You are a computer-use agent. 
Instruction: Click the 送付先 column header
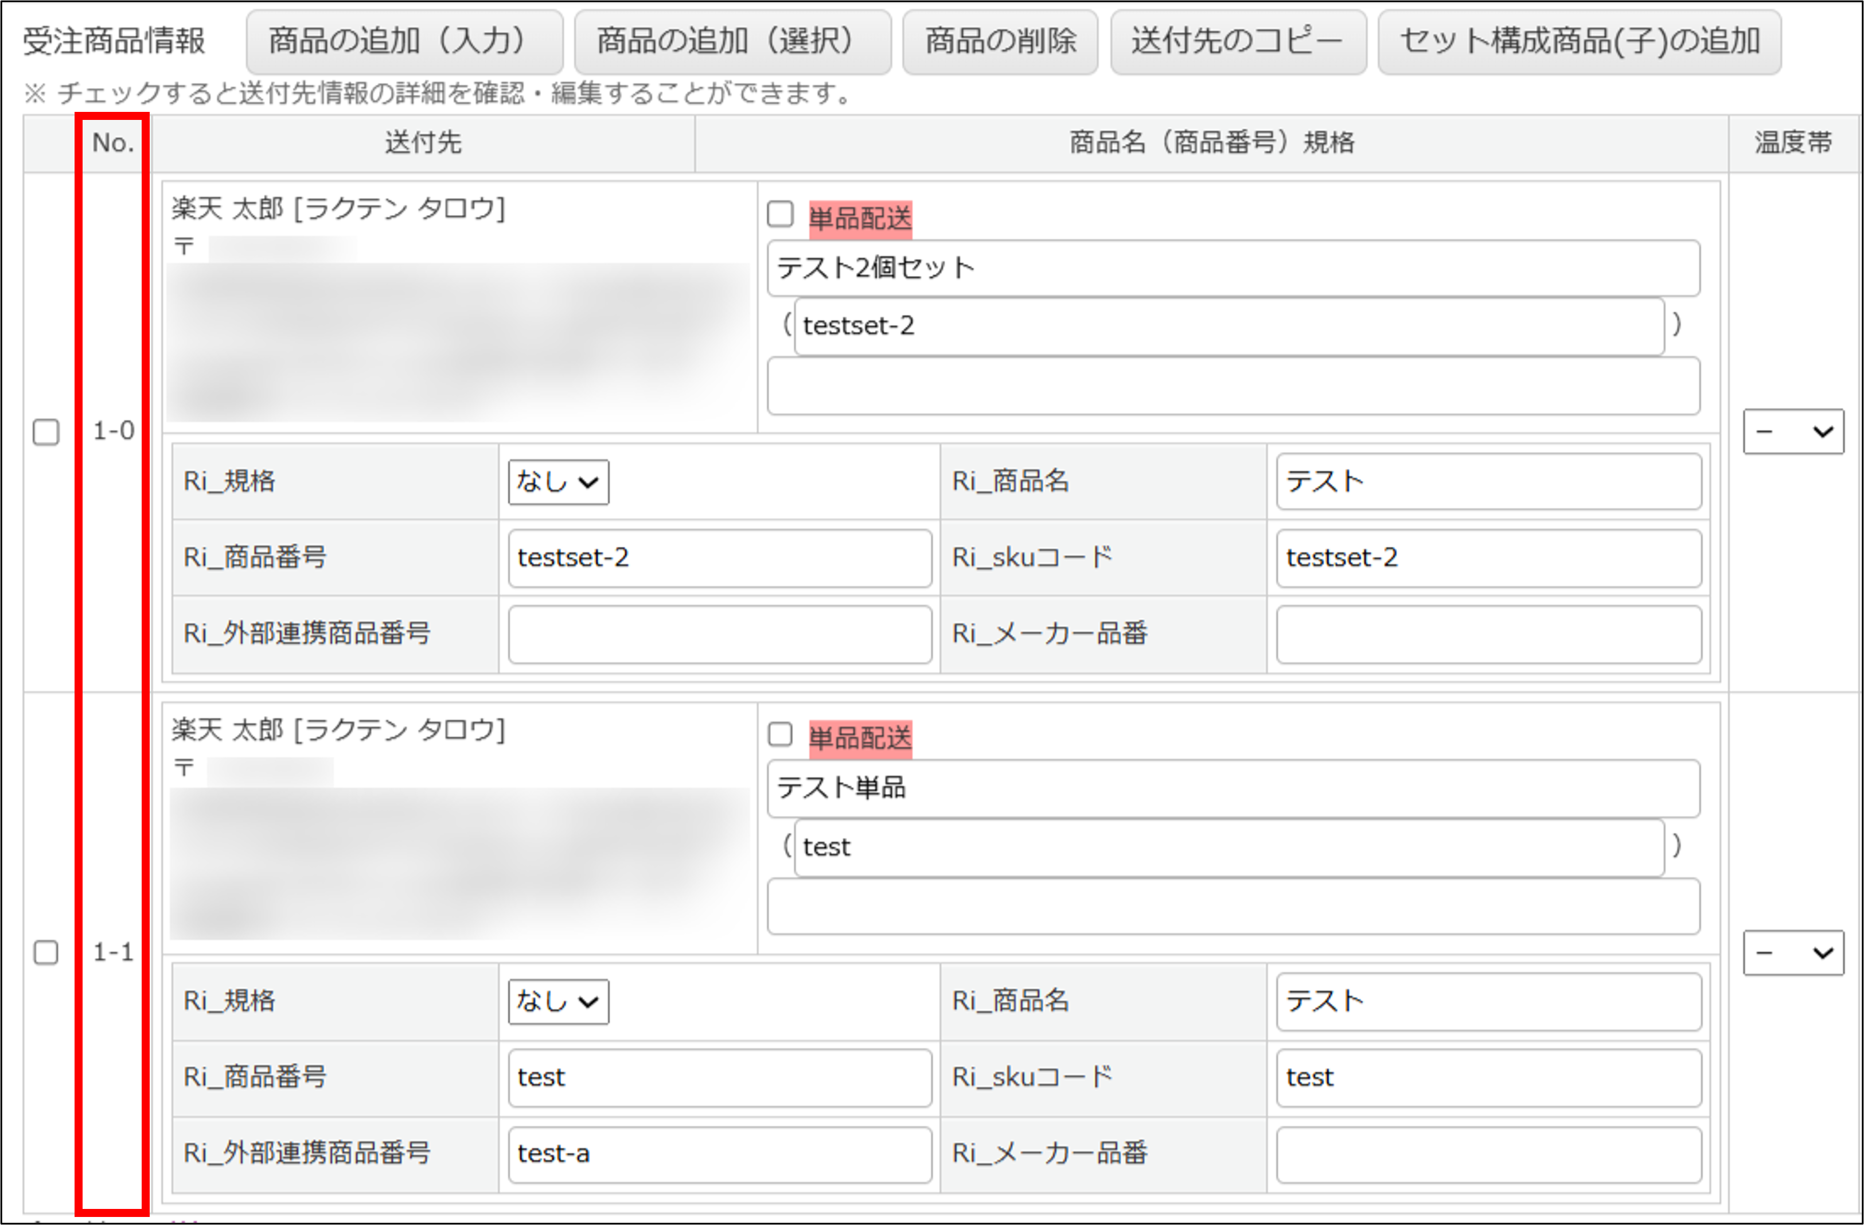point(423,143)
